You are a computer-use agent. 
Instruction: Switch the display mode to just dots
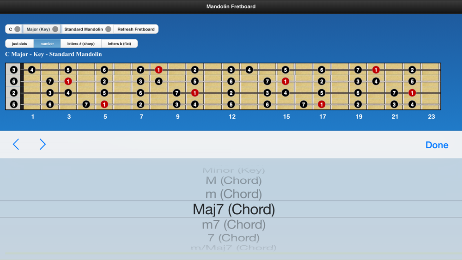pyautogui.click(x=19, y=43)
